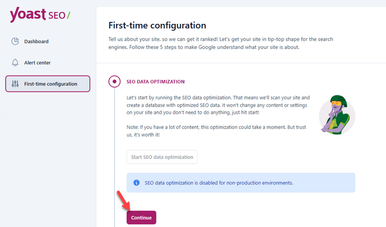Click the First-time configuration sliders icon
386x227 pixels.
pos(15,84)
